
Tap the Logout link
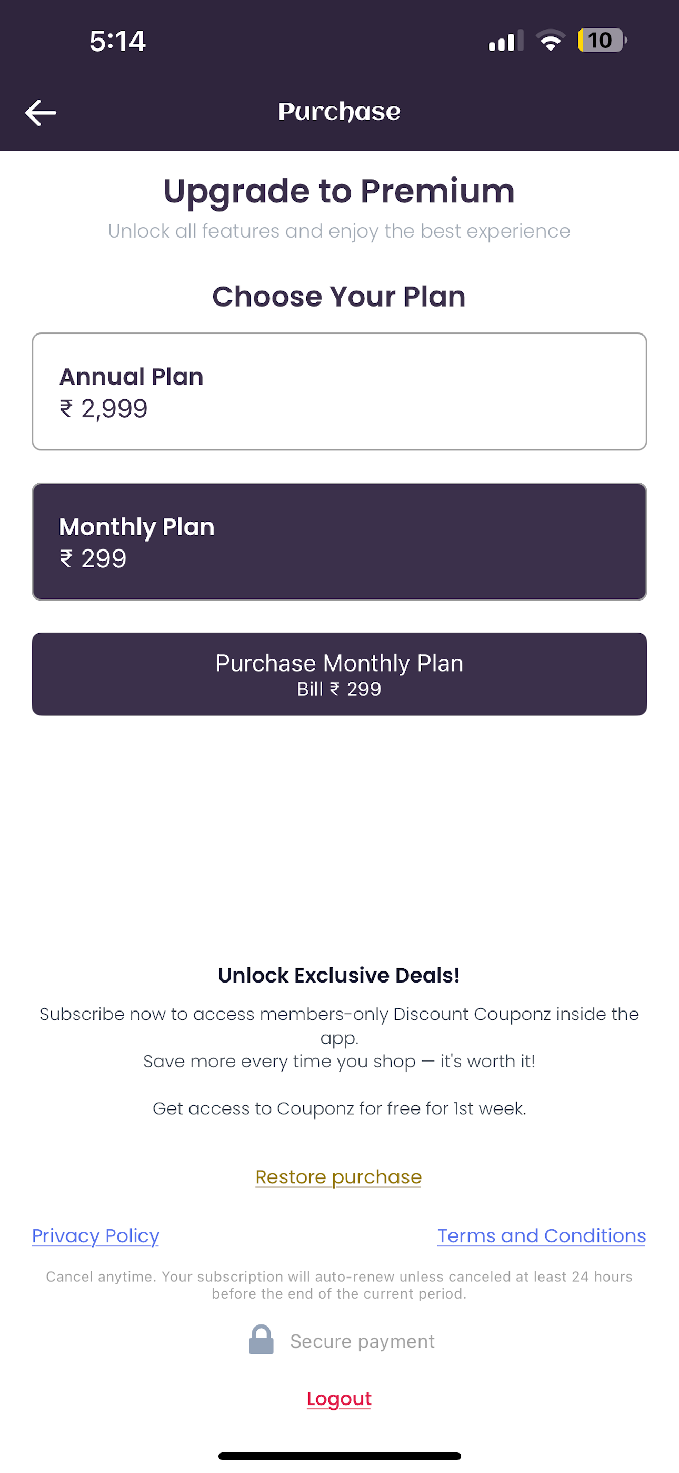tap(339, 1399)
